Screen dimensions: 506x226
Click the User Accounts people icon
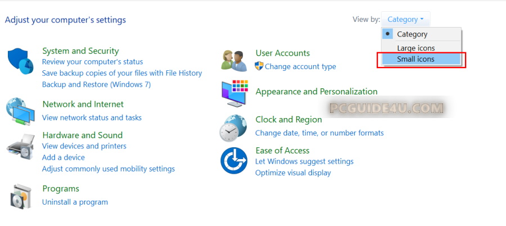[x=234, y=60]
